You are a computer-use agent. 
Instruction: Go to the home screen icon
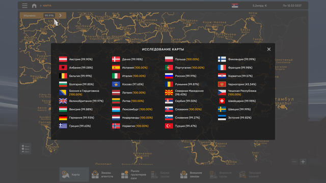click(x=34, y=6)
